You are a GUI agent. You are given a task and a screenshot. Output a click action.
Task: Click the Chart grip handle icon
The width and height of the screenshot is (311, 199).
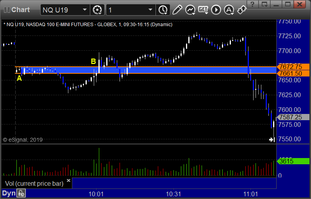(7, 10)
